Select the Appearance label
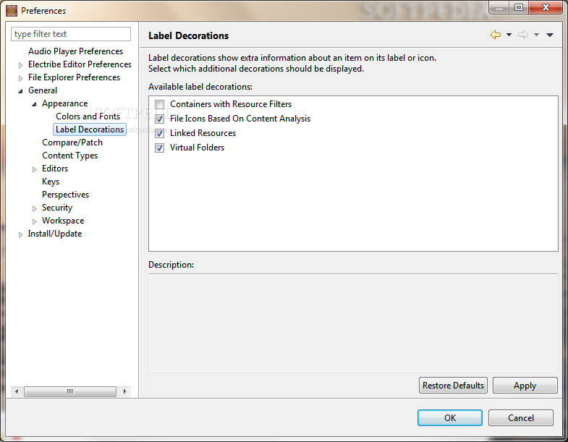The width and height of the screenshot is (568, 442). click(64, 103)
